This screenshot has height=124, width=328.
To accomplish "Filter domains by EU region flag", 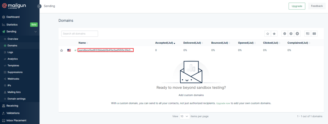I will (x=314, y=34).
